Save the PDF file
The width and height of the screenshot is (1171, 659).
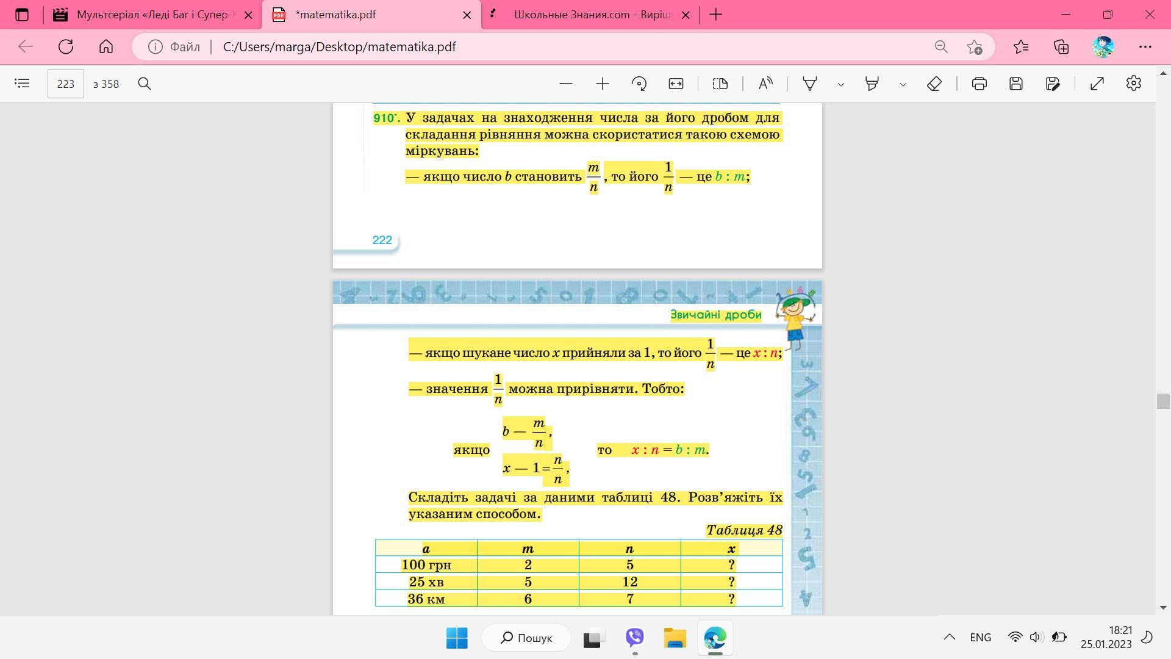point(1016,84)
